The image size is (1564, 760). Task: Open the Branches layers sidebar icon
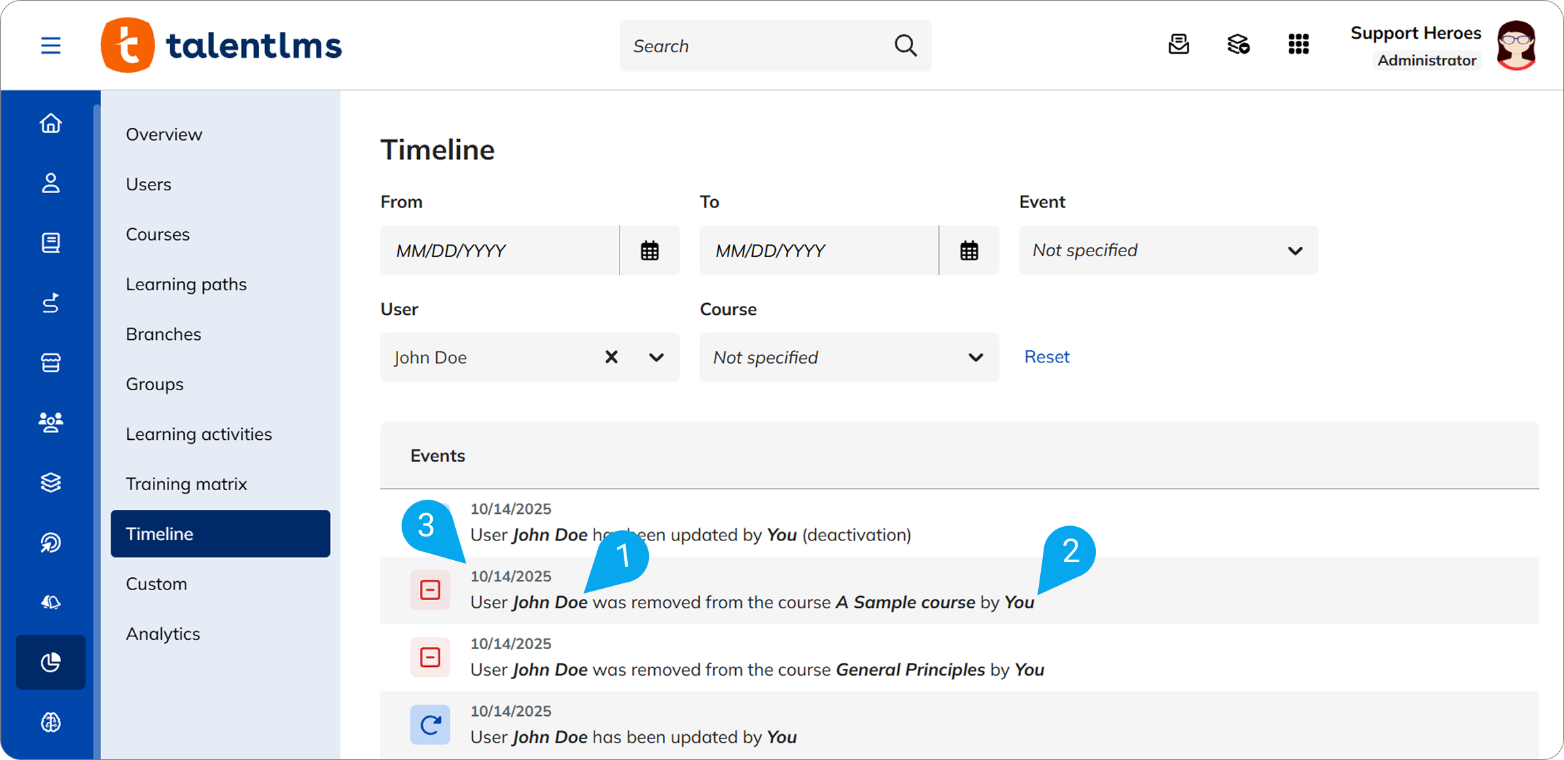coord(51,483)
